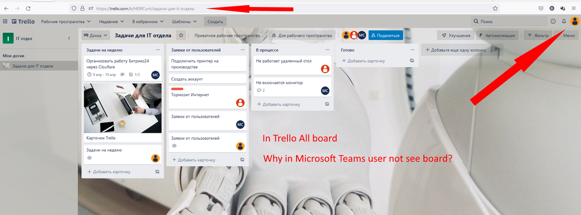Expand the Недавние dropdown
Image resolution: width=581 pixels, height=215 pixels.
pos(111,21)
